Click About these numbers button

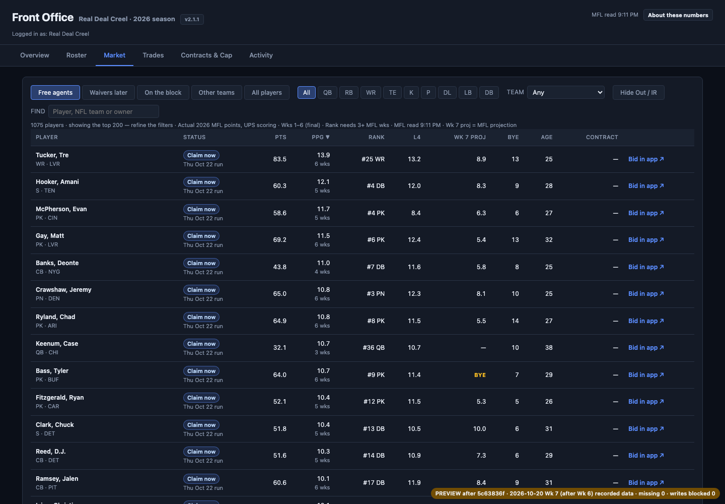coord(678,15)
